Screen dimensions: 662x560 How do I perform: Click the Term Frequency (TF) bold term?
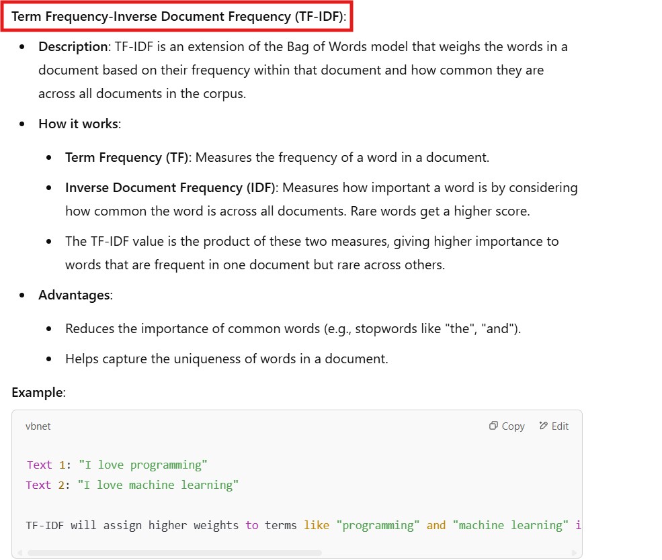(x=126, y=158)
